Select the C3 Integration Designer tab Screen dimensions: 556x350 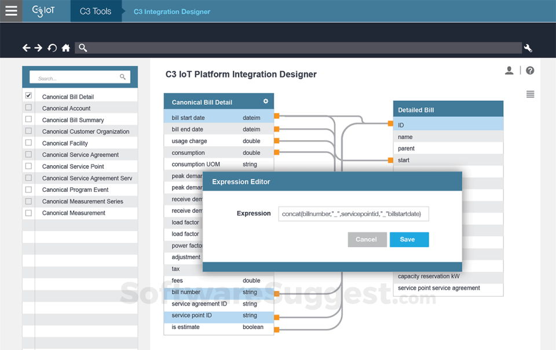171,11
